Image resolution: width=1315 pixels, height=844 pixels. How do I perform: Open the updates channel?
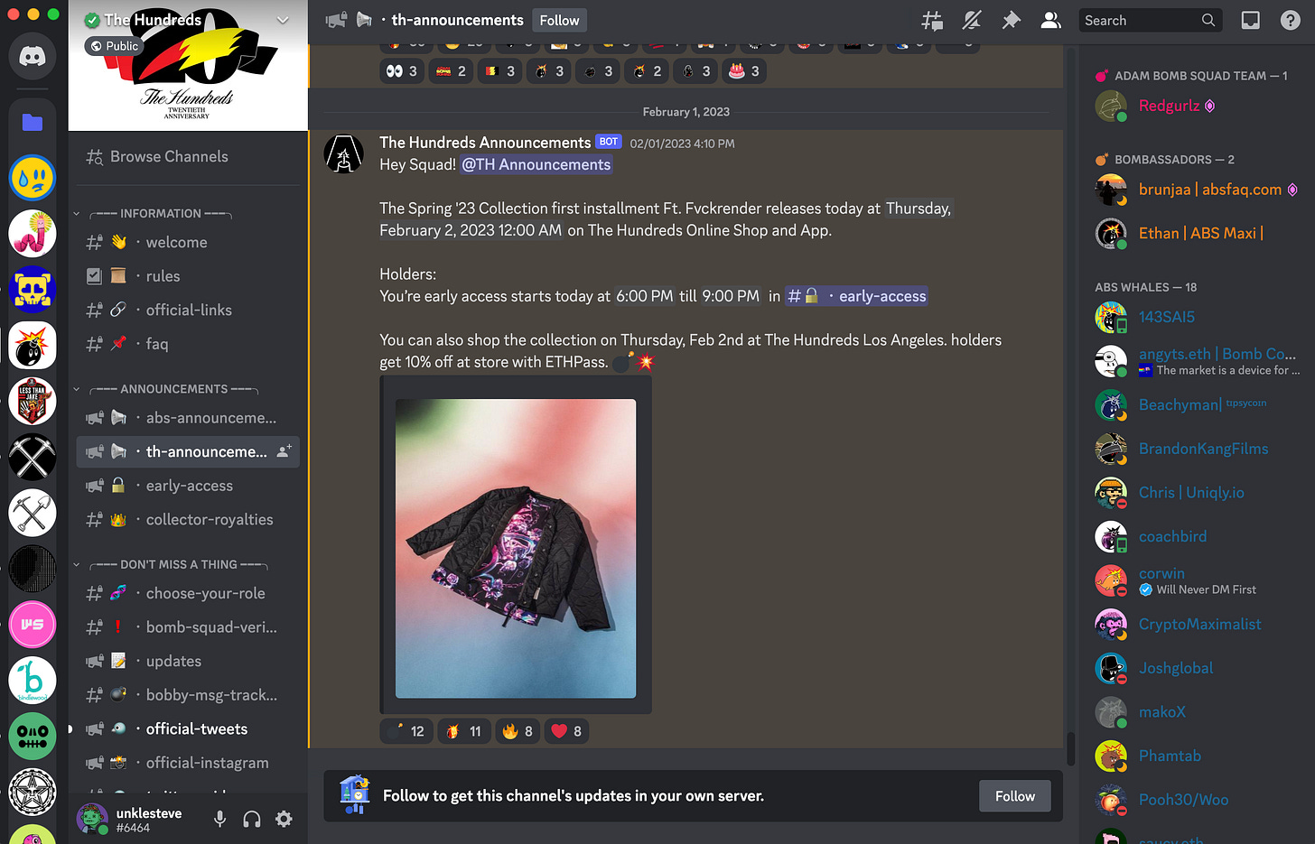click(x=188, y=661)
